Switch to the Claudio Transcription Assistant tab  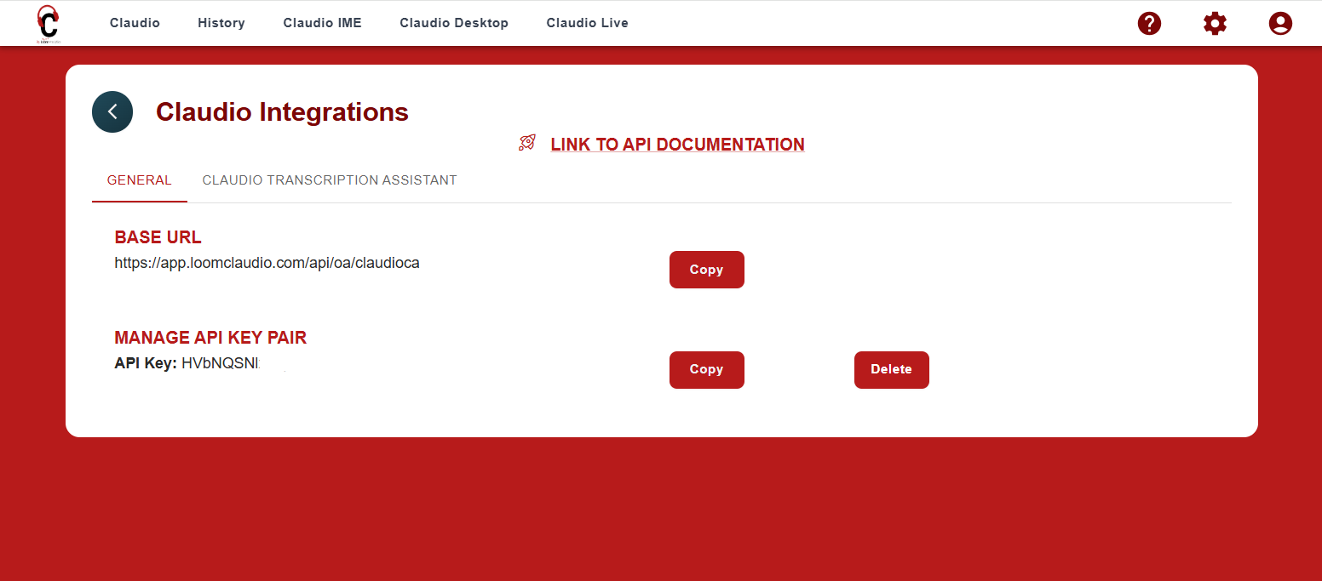tap(330, 180)
